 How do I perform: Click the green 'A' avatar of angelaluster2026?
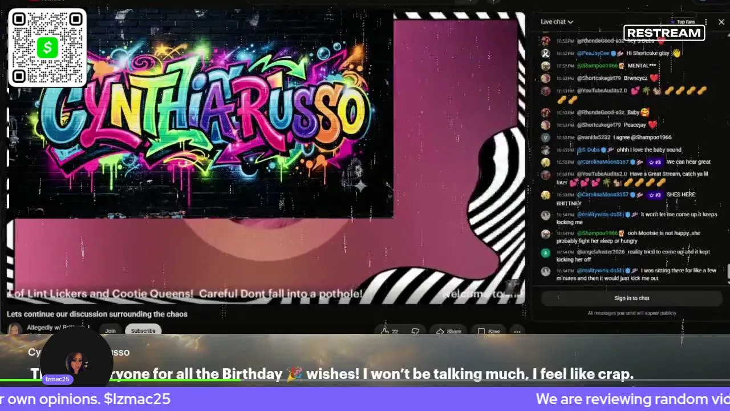point(546,253)
